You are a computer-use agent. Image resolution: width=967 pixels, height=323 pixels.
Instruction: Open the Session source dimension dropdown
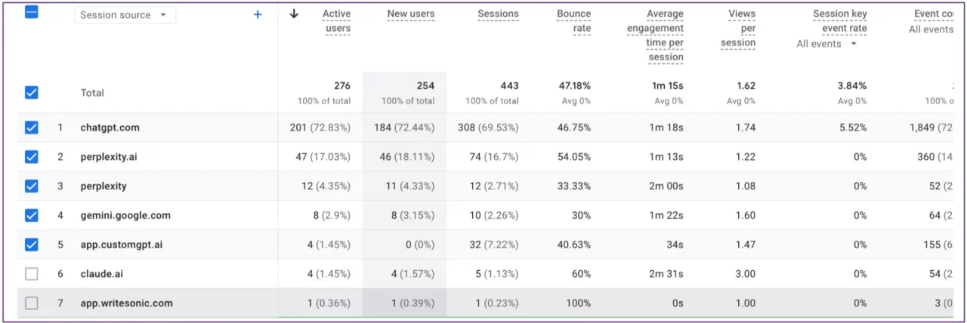click(124, 15)
